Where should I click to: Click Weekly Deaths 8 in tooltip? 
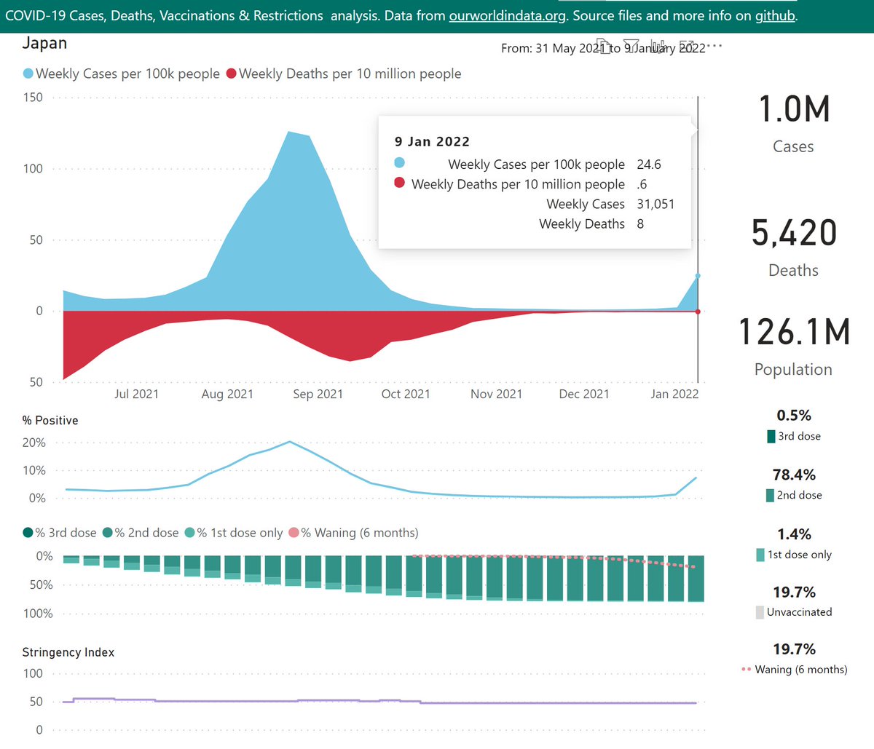(591, 223)
